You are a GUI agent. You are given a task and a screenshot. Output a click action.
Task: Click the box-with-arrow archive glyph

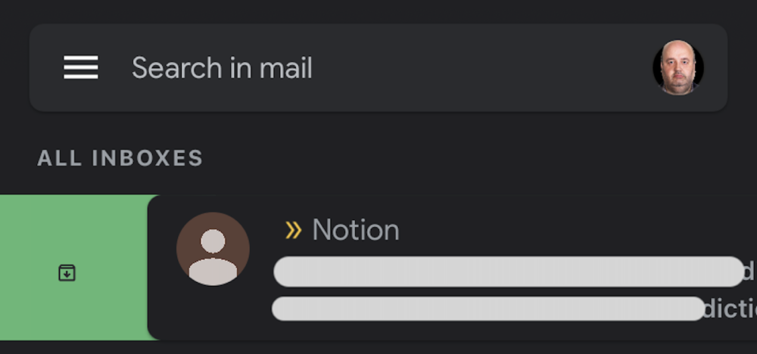pos(67,272)
